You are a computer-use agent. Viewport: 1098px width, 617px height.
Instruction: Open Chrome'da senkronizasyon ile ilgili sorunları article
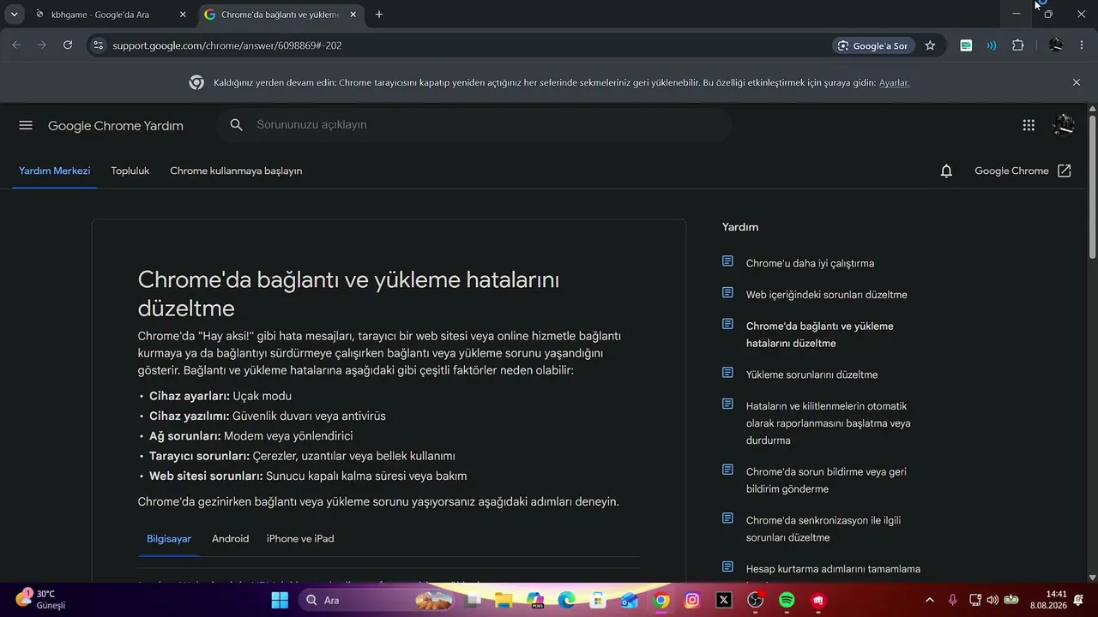pos(823,529)
